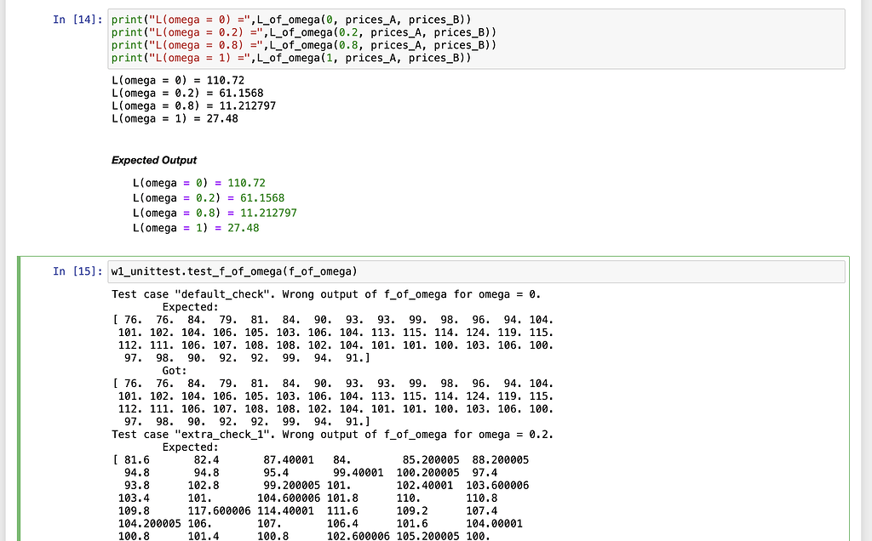Click output line L(omega = 0) = 110.72 in cell 14
Viewport: 872px width, 541px height.
178,81
